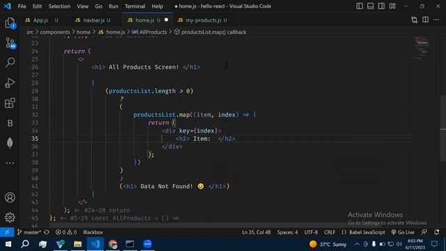Open the Edit menu
This screenshot has height=251, width=446.
(x=37, y=6)
